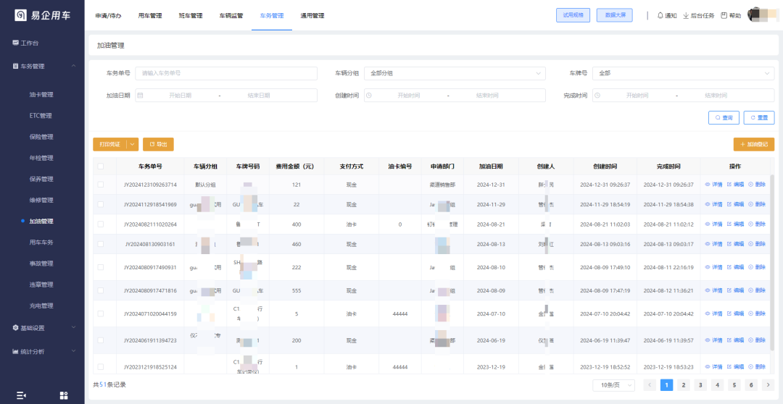Click 删除 delete icon for JY2024082111020264

pyautogui.click(x=751, y=224)
